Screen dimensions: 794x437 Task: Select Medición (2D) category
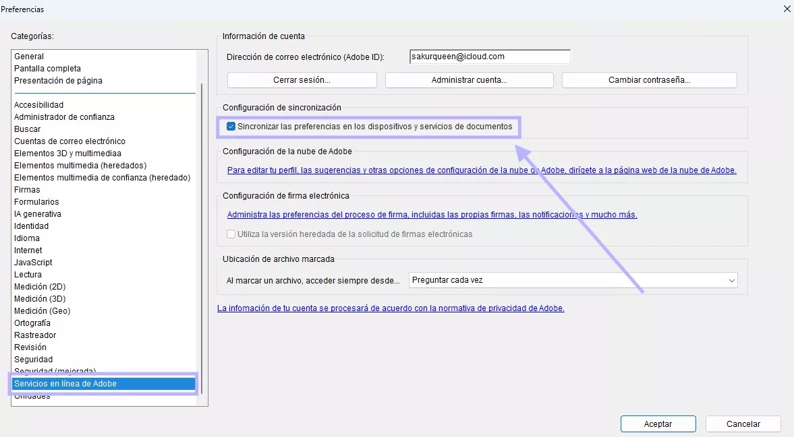pyautogui.click(x=40, y=287)
